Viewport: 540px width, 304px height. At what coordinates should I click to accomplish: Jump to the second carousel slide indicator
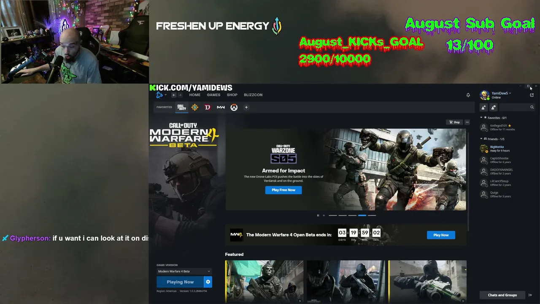coord(333,215)
